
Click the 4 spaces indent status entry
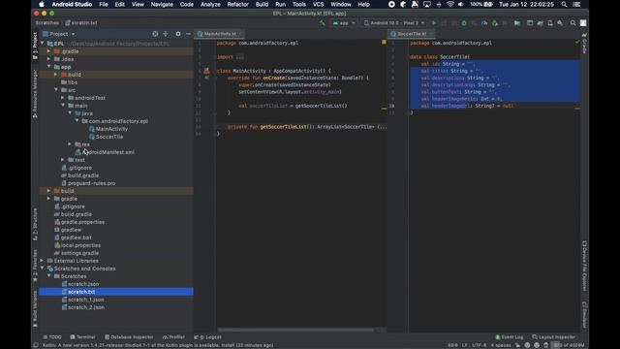click(x=501, y=345)
